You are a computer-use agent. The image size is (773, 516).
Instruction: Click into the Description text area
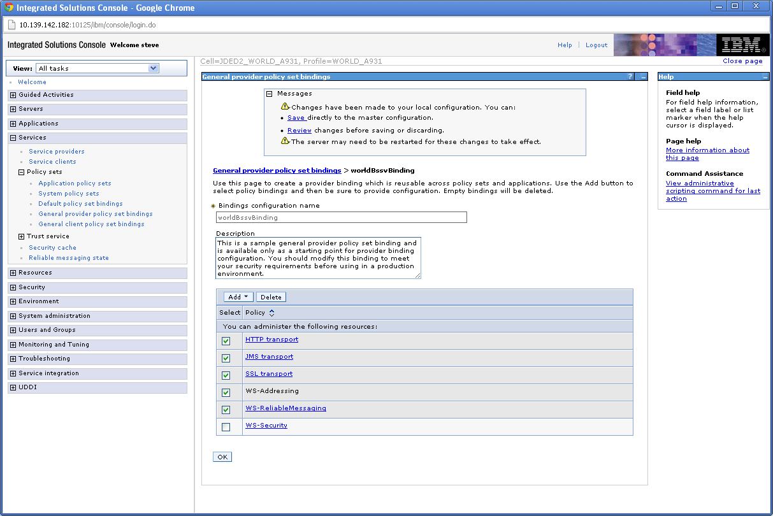click(319, 258)
